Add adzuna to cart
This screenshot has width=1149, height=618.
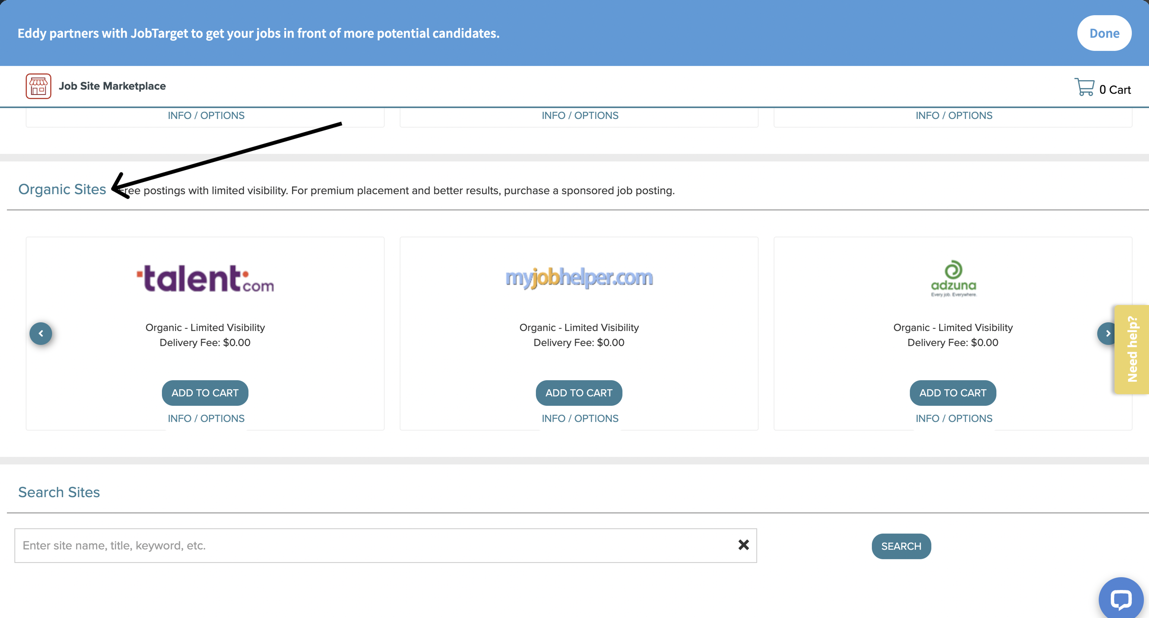point(953,393)
